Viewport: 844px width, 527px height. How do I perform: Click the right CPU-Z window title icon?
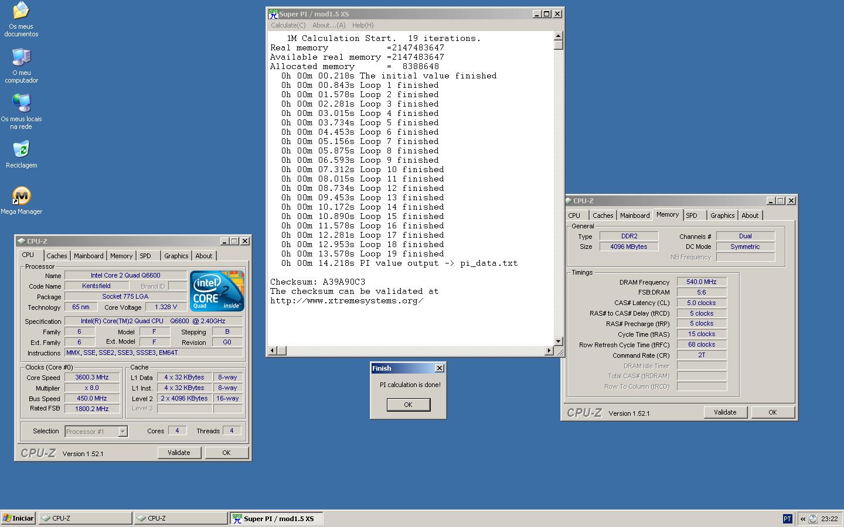click(569, 200)
